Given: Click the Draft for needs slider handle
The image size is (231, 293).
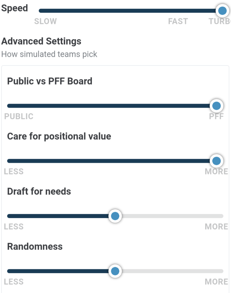Looking at the screenshot, I should tap(115, 216).
